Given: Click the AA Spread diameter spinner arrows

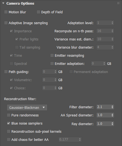Looking at the screenshot, I should [x=112, y=115].
